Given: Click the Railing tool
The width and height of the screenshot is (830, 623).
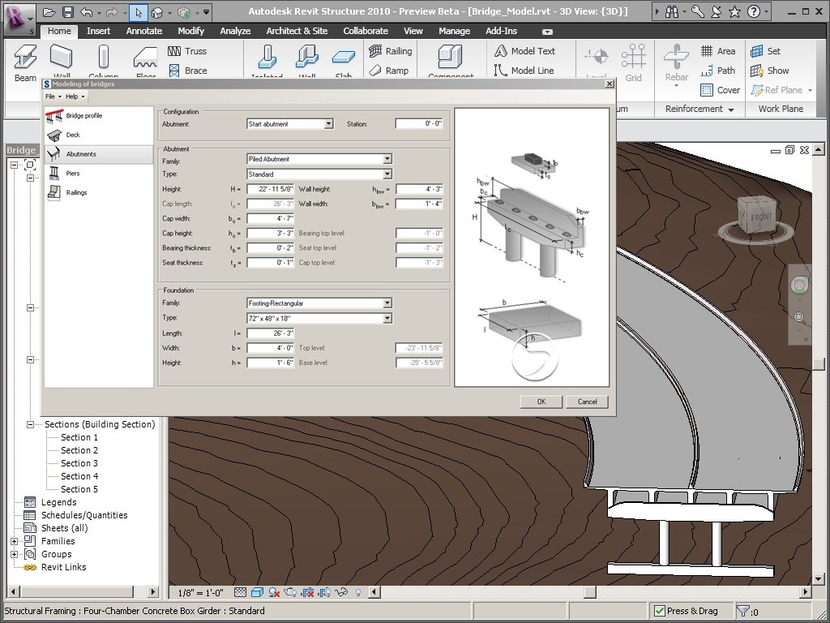Looking at the screenshot, I should (x=390, y=50).
